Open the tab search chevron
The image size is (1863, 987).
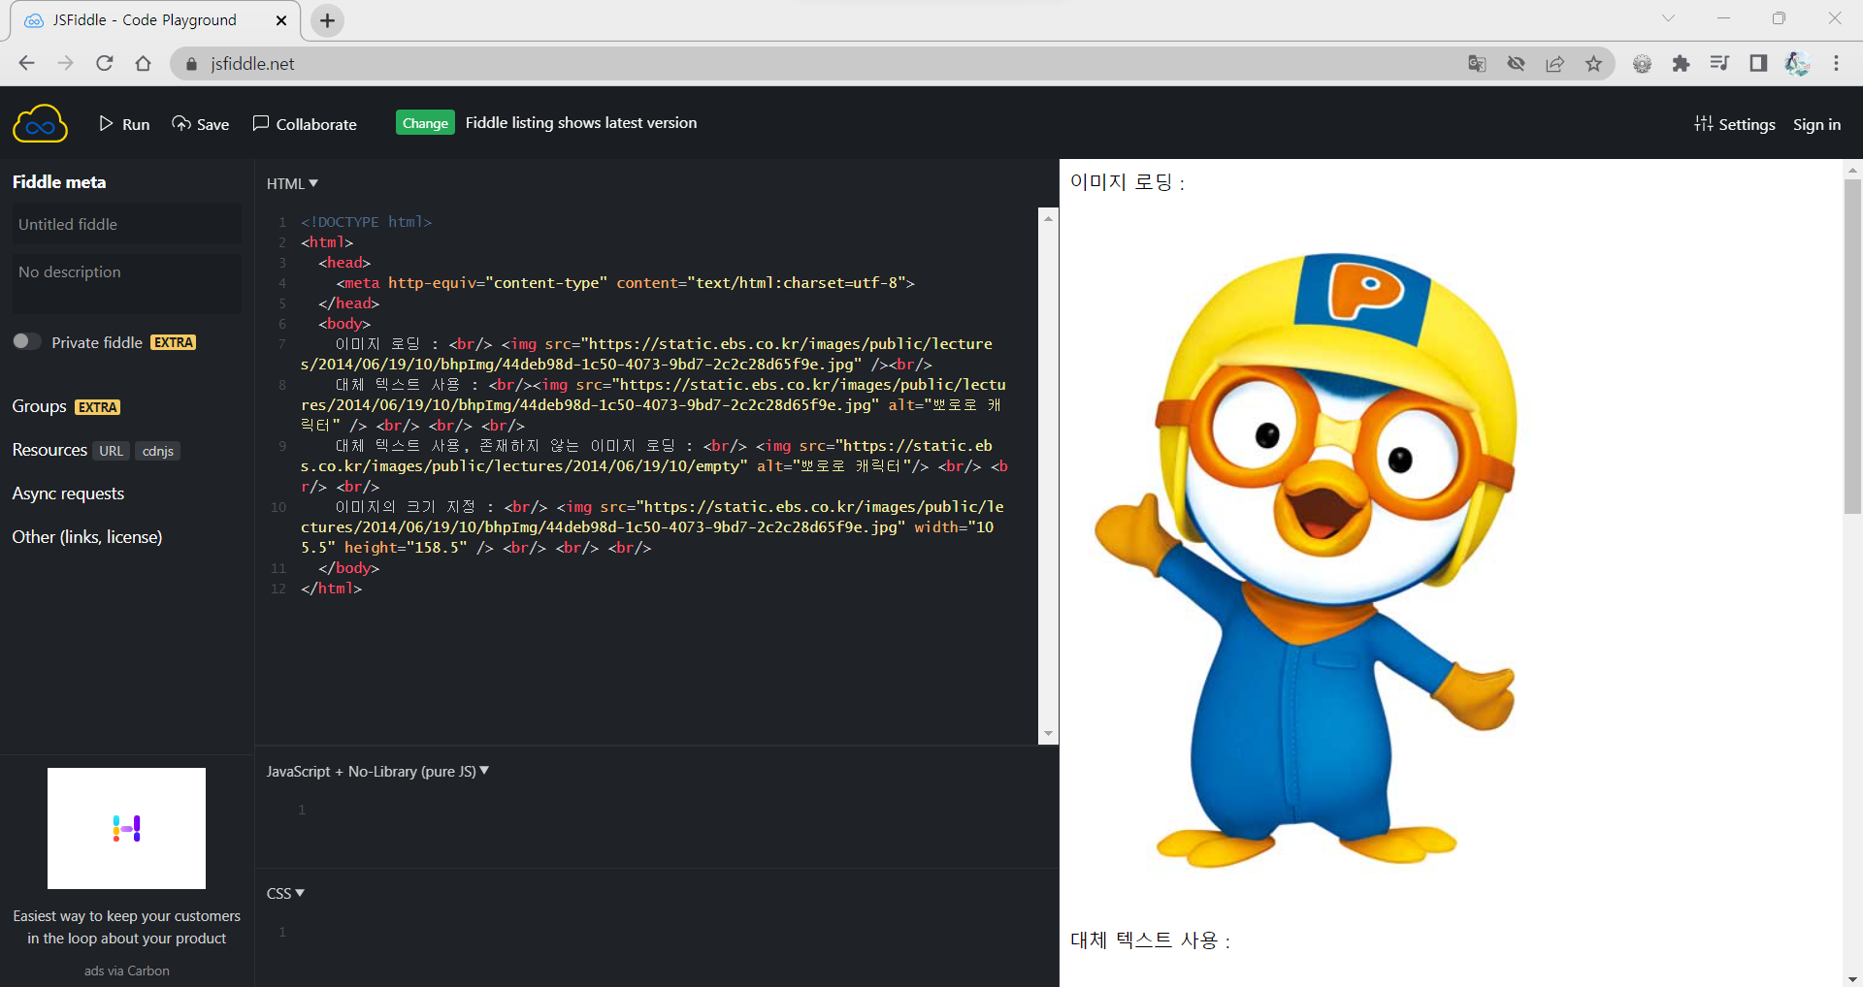(1668, 18)
